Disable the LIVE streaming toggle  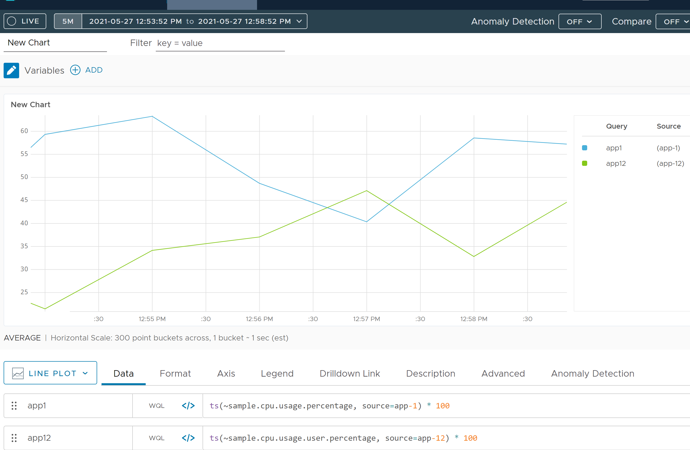25,21
